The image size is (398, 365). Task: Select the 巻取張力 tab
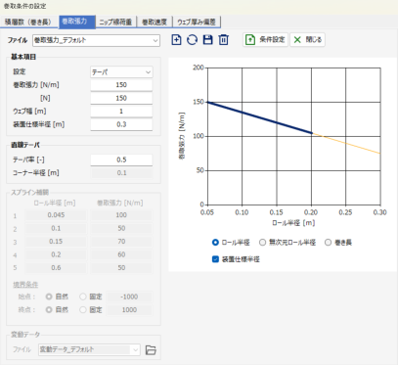77,22
